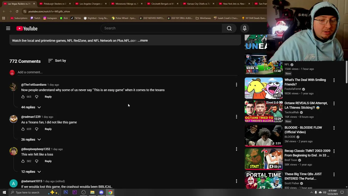The image size is (348, 196).
Task: Open @adamant1015 channel name link
Action: pos(32,181)
